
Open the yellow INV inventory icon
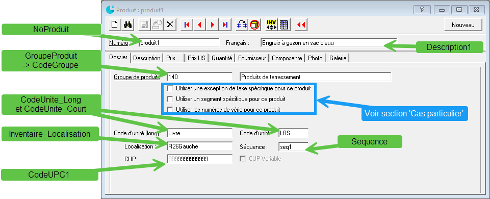click(x=271, y=25)
